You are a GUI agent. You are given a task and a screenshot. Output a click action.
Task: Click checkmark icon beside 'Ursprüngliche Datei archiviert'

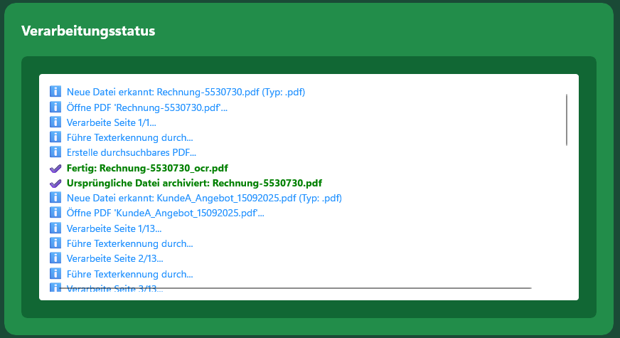click(55, 183)
